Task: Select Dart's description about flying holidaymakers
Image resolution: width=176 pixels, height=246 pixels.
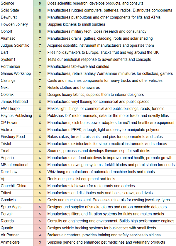Action: [111, 53]
